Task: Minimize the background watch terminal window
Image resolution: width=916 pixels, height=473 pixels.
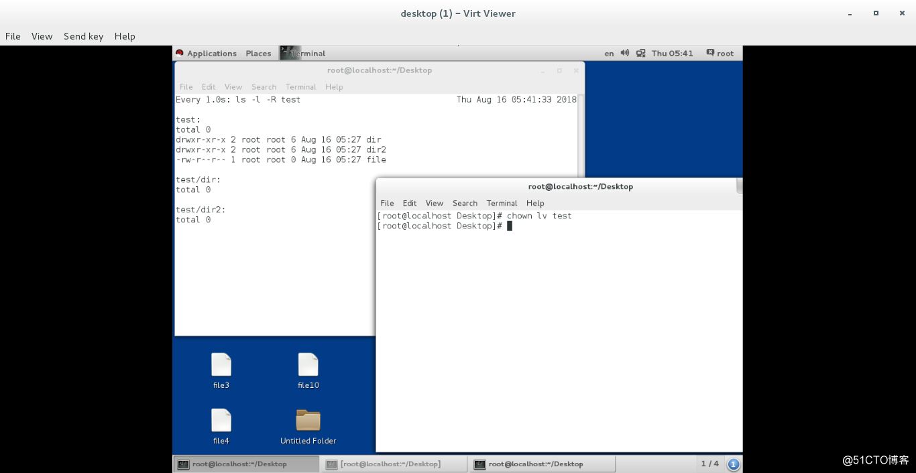Action: point(543,70)
